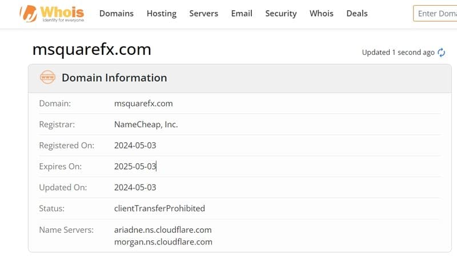
Task: Open the Security navigation item
Action: pos(281,13)
